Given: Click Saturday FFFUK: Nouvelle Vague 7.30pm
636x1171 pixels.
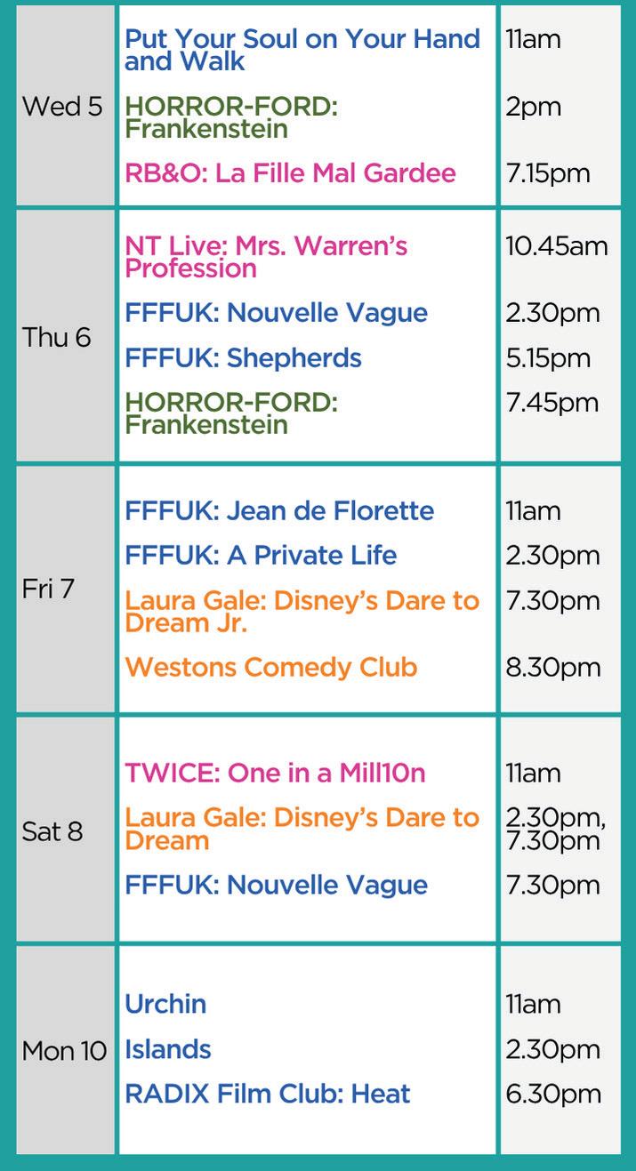Looking at the screenshot, I should click(277, 885).
